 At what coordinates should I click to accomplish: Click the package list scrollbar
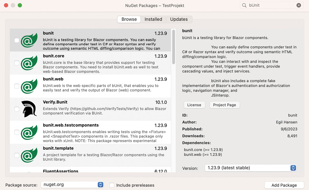click(x=174, y=47)
